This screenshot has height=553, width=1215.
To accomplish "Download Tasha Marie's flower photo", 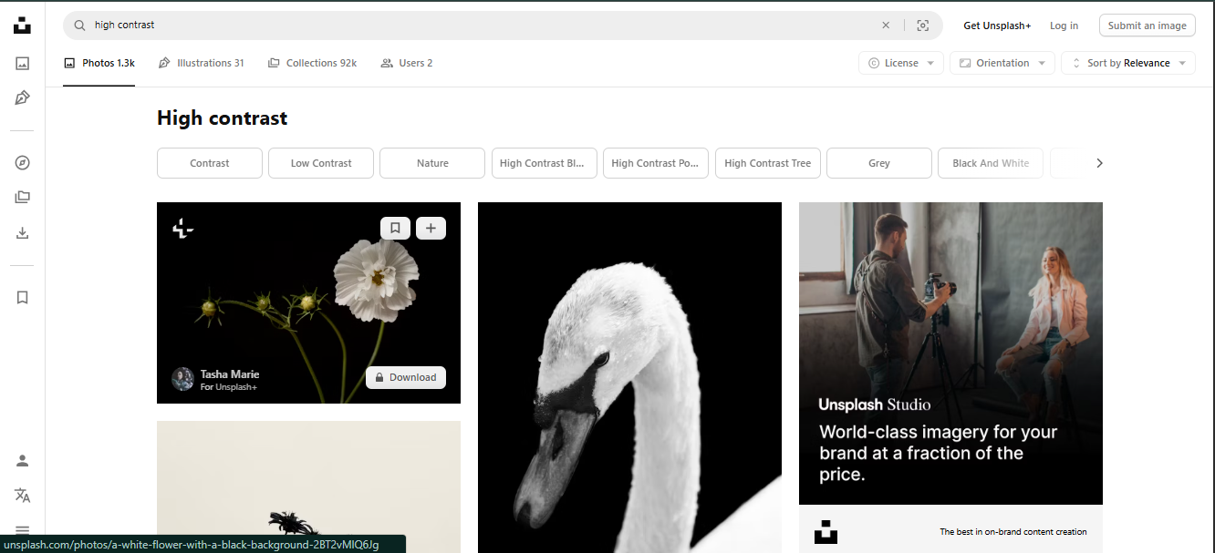I will (405, 376).
